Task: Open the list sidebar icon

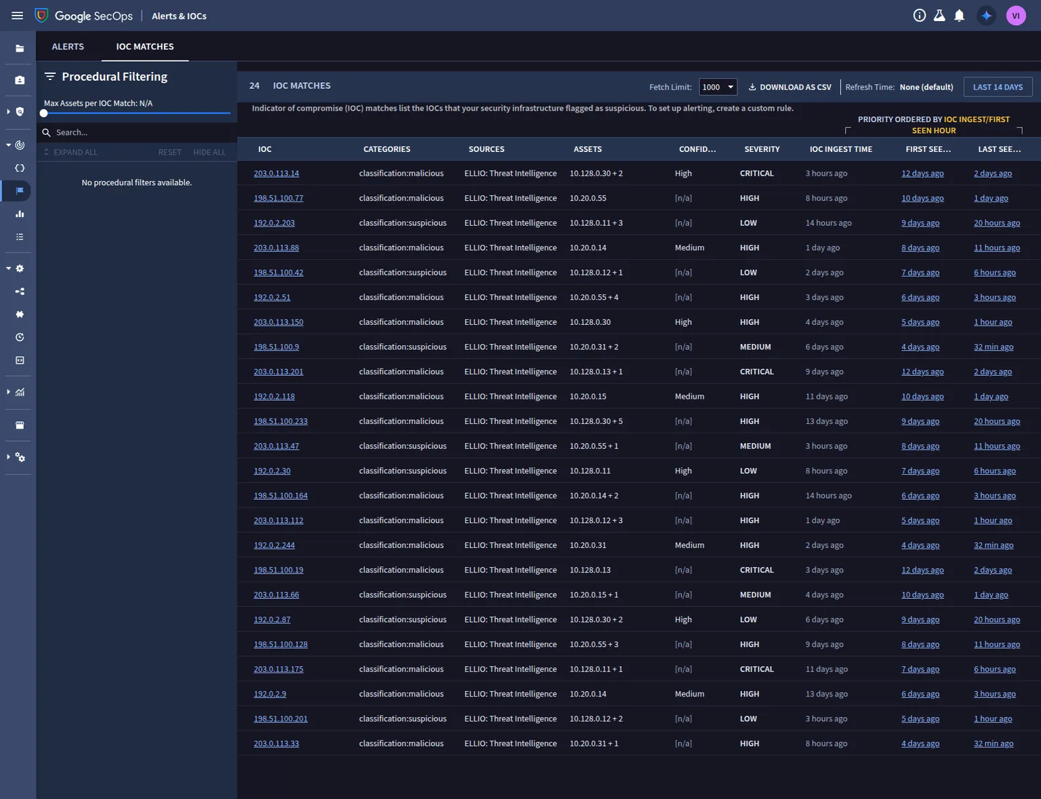Action: pos(20,237)
